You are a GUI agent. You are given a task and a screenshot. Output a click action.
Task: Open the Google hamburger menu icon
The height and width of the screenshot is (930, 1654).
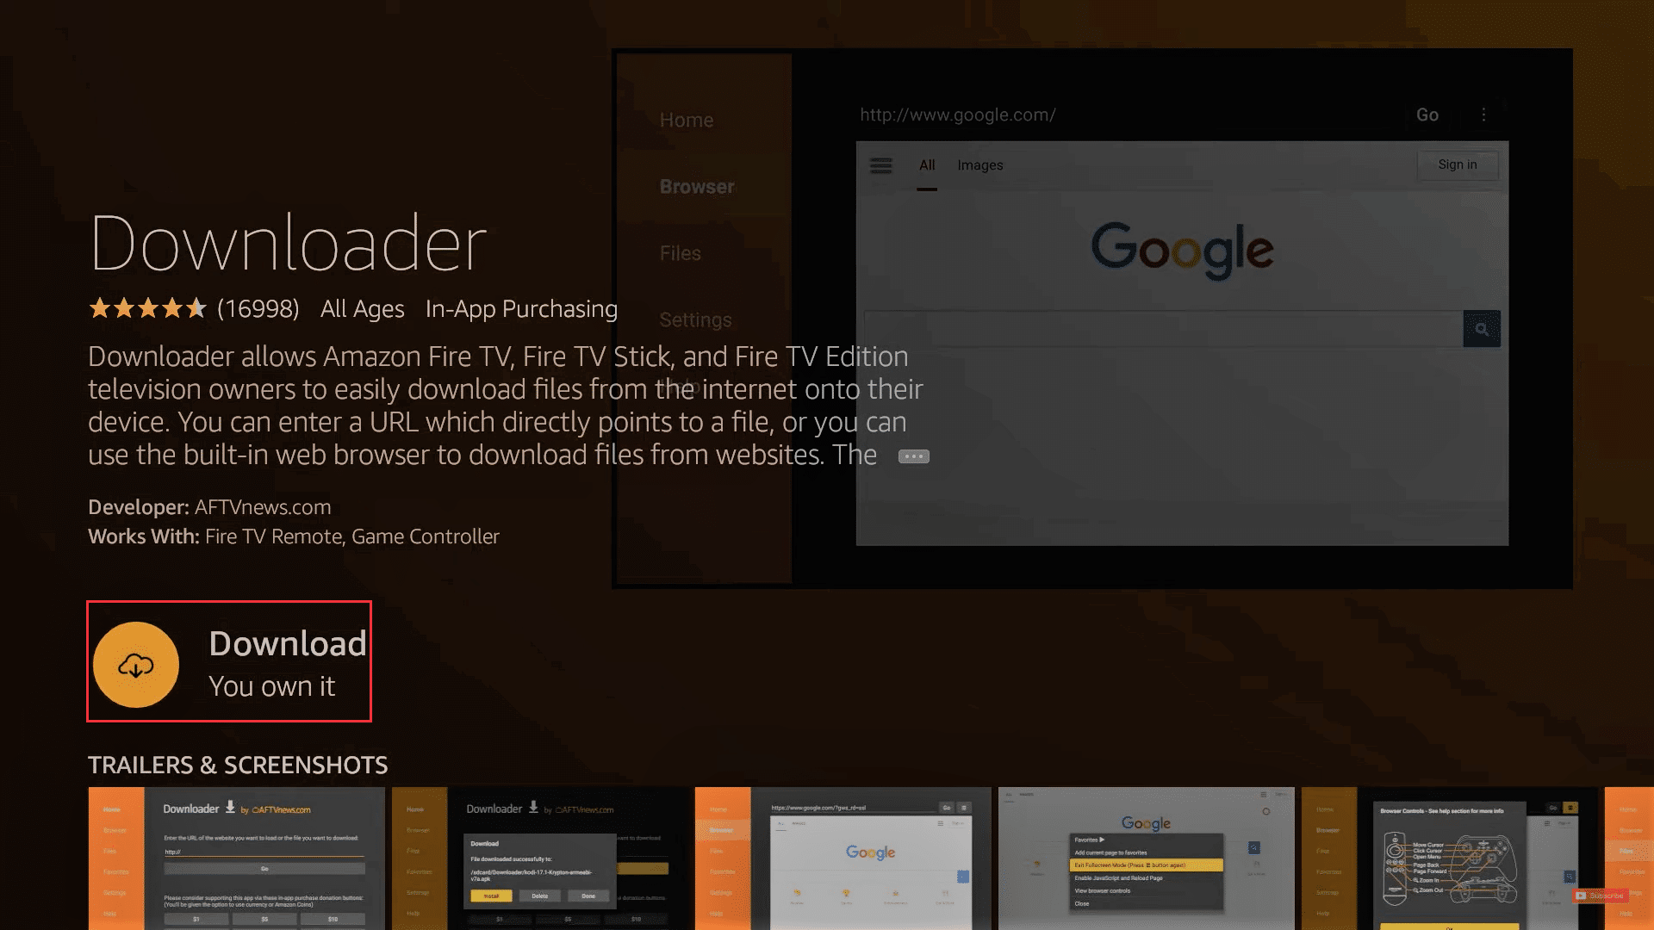coord(880,165)
